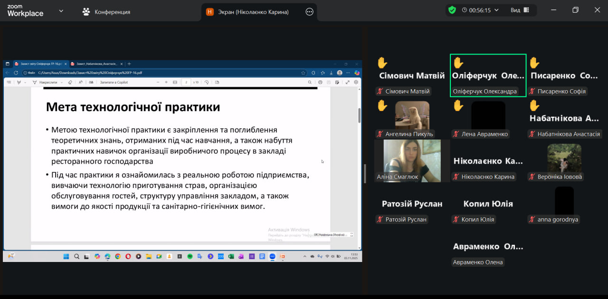
Task: Open PDF viewer settings gear
Action: [x=356, y=82]
